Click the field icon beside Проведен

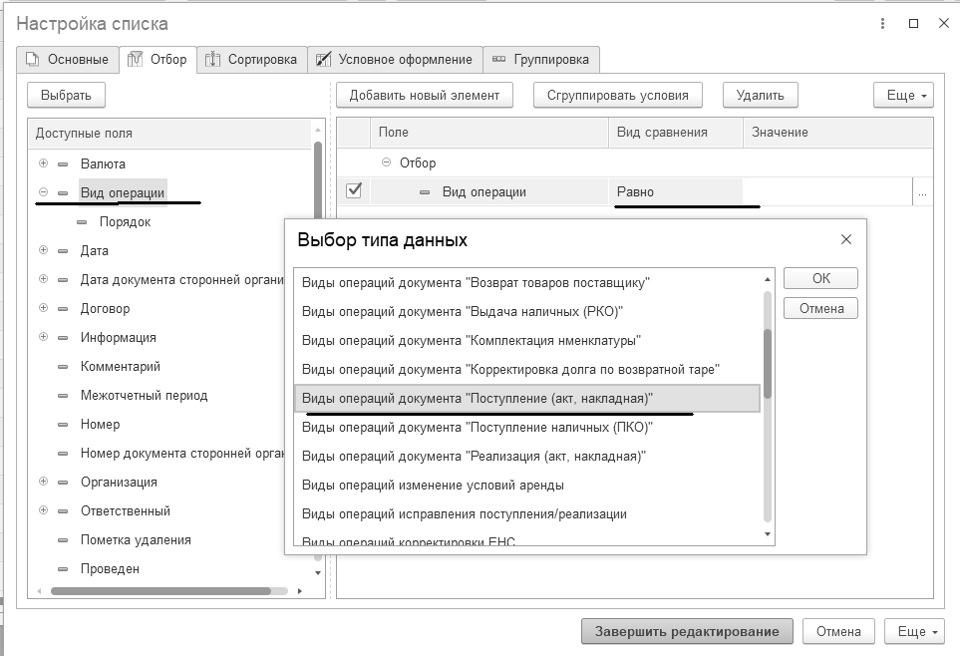[x=64, y=569]
